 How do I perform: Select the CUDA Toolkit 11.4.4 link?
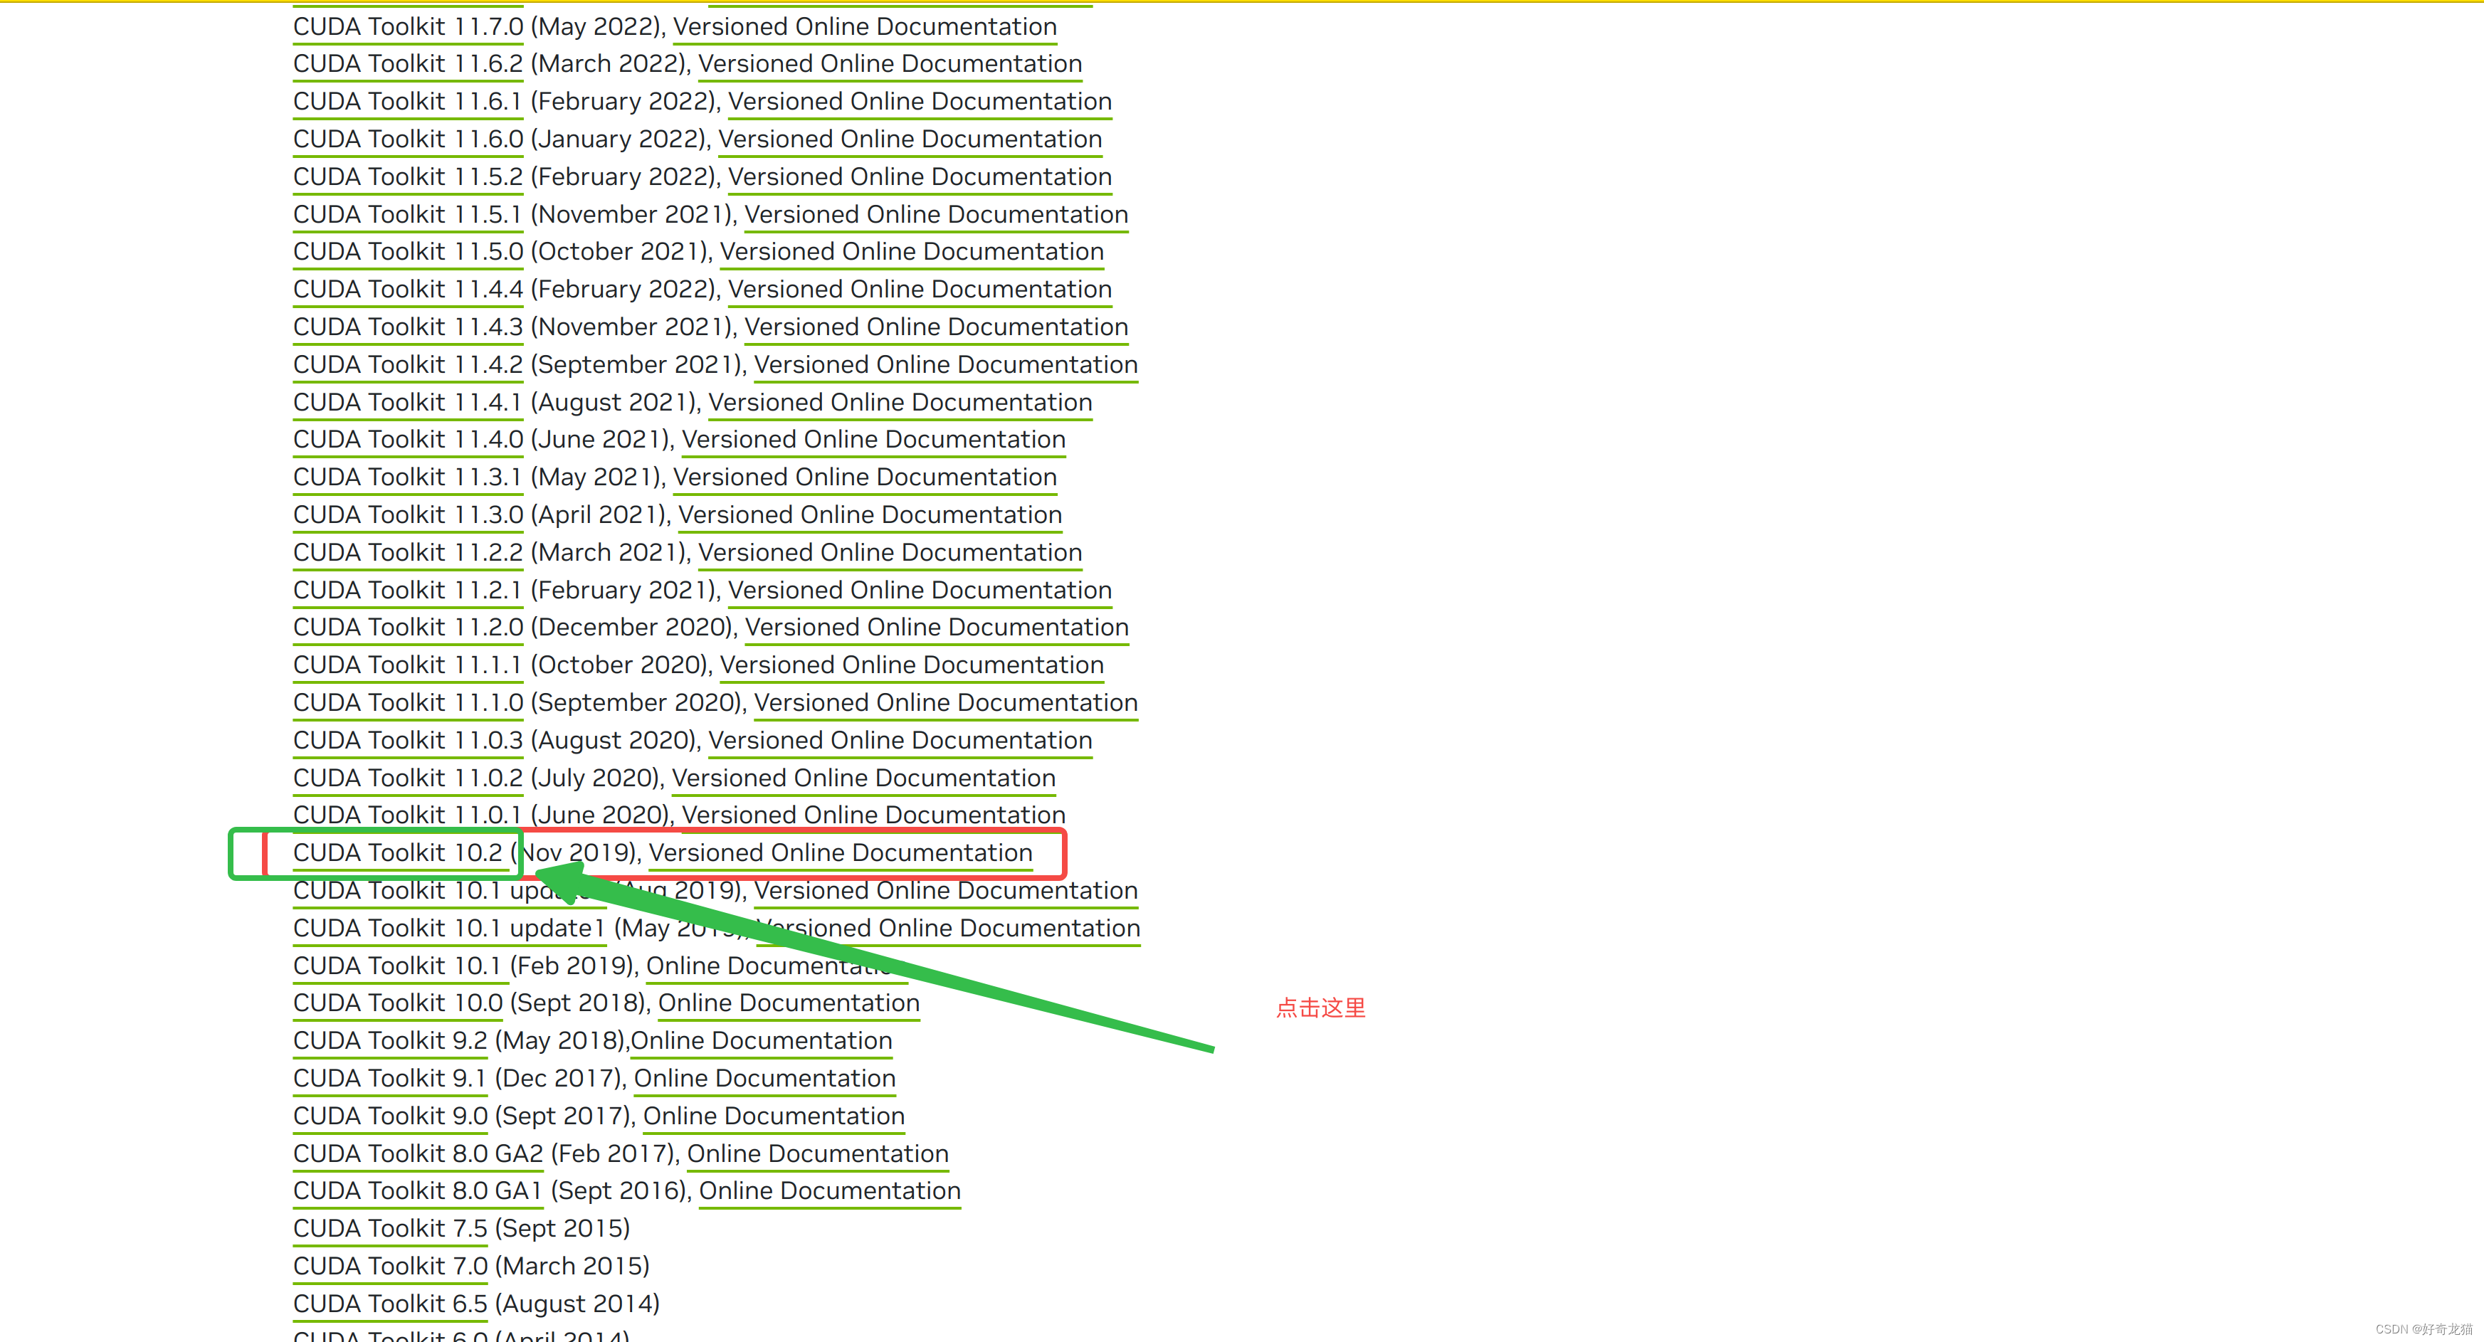408,290
